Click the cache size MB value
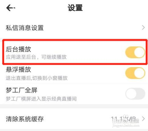Screen dimensions: 148x131 click(x=123, y=119)
